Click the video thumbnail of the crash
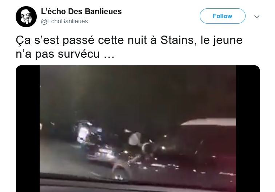The image size is (275, 192). pos(137,128)
